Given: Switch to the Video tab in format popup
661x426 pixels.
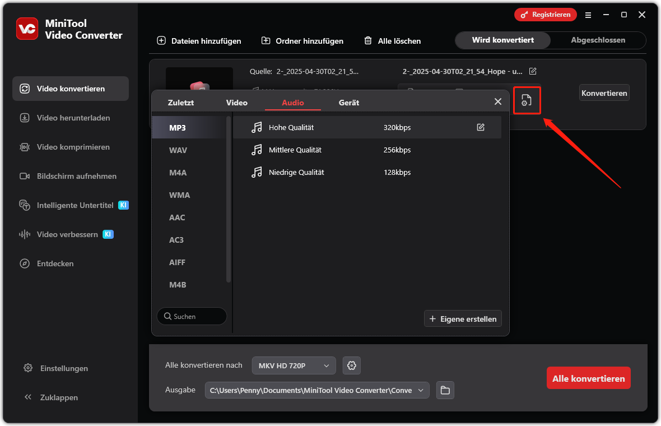Looking at the screenshot, I should [x=236, y=103].
